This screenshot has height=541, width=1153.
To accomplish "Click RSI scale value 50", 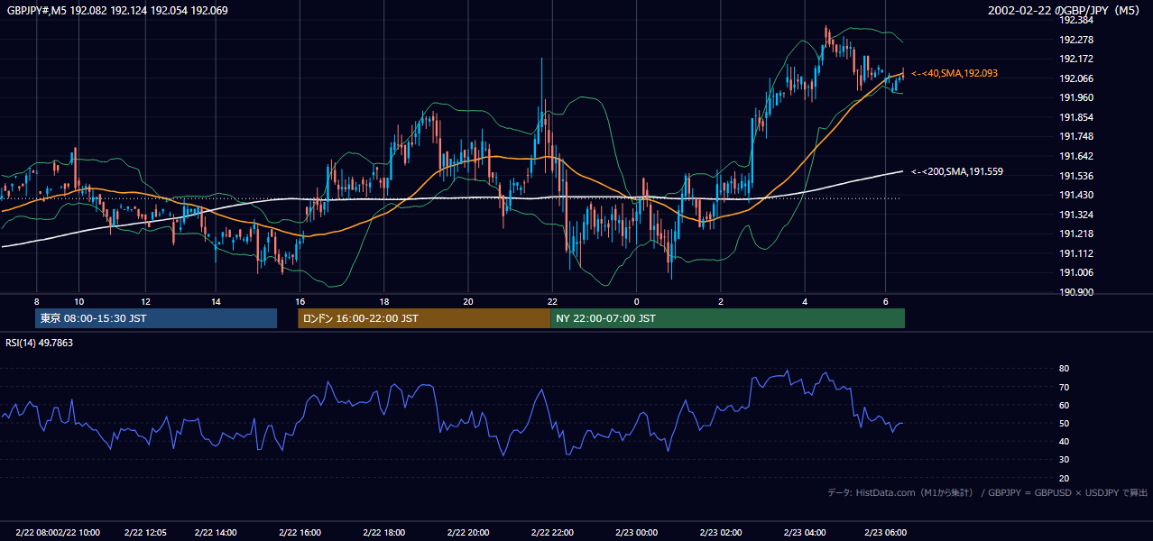I will click(x=1065, y=423).
